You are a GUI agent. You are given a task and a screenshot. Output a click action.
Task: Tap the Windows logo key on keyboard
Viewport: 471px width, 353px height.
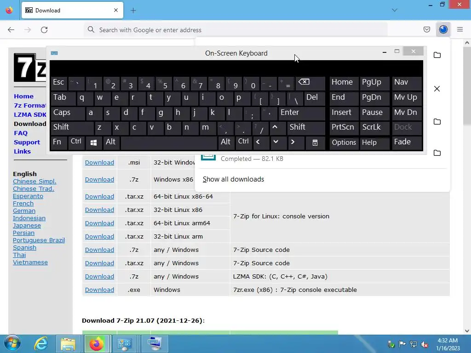click(93, 142)
